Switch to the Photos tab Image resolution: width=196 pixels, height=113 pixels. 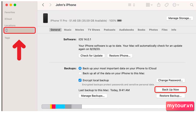coord(153,30)
